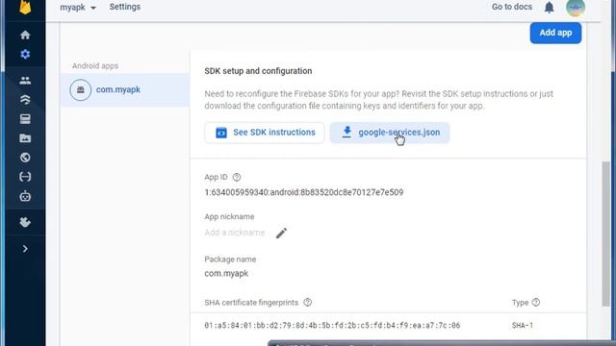Click the Android icon beside com.myapk
Viewport: 616px width, 346px height.
coord(81,89)
